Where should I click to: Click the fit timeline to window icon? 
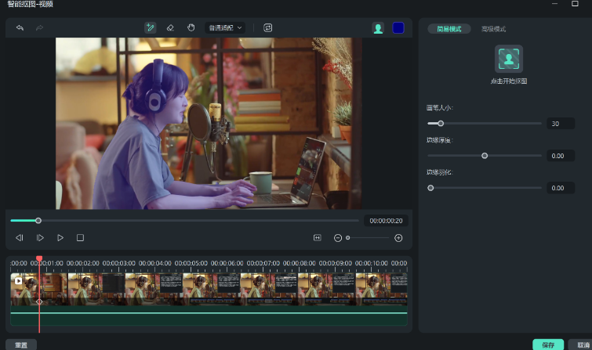pyautogui.click(x=318, y=237)
